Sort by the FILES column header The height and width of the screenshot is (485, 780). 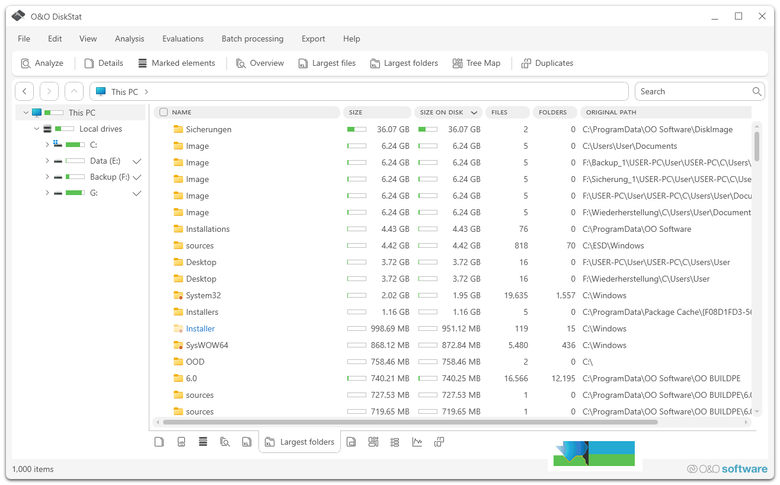(507, 112)
